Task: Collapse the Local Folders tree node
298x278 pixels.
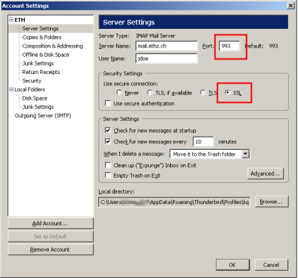Action: (x=11, y=89)
